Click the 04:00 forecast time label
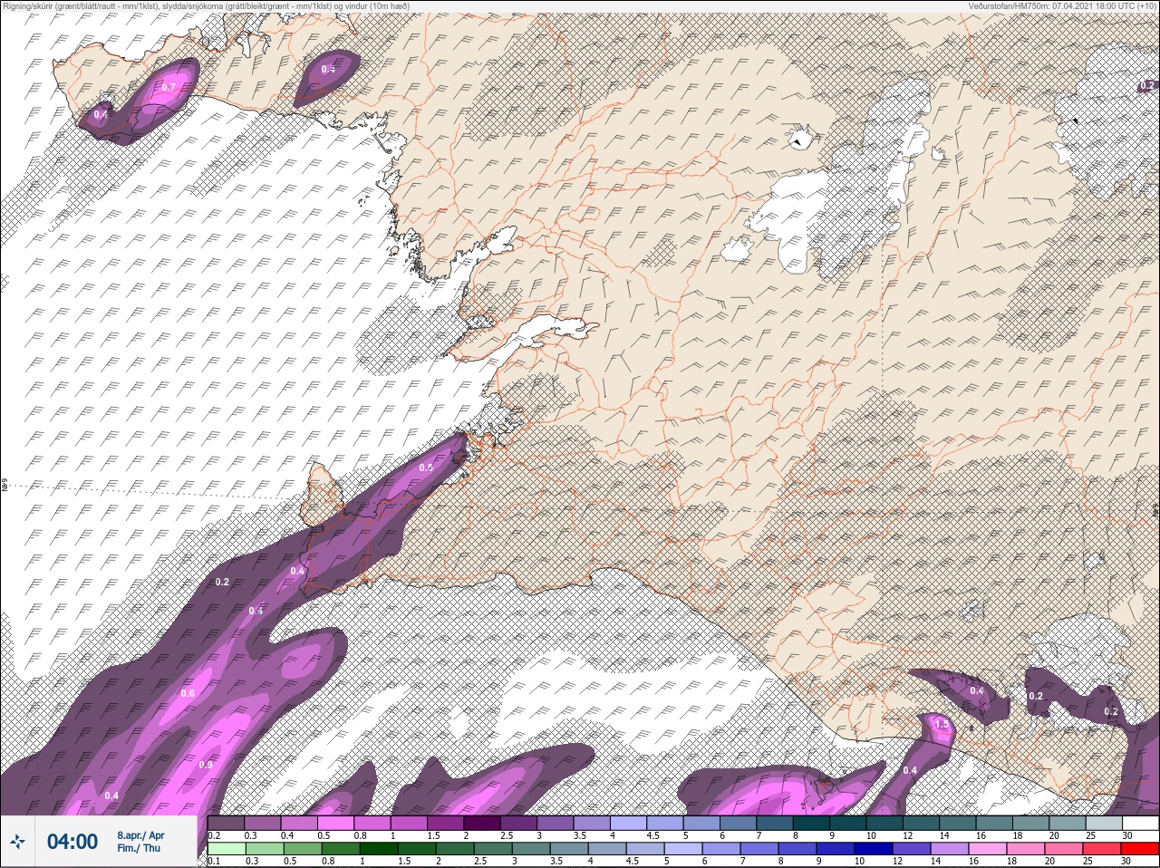This screenshot has height=868, width=1160. click(72, 842)
